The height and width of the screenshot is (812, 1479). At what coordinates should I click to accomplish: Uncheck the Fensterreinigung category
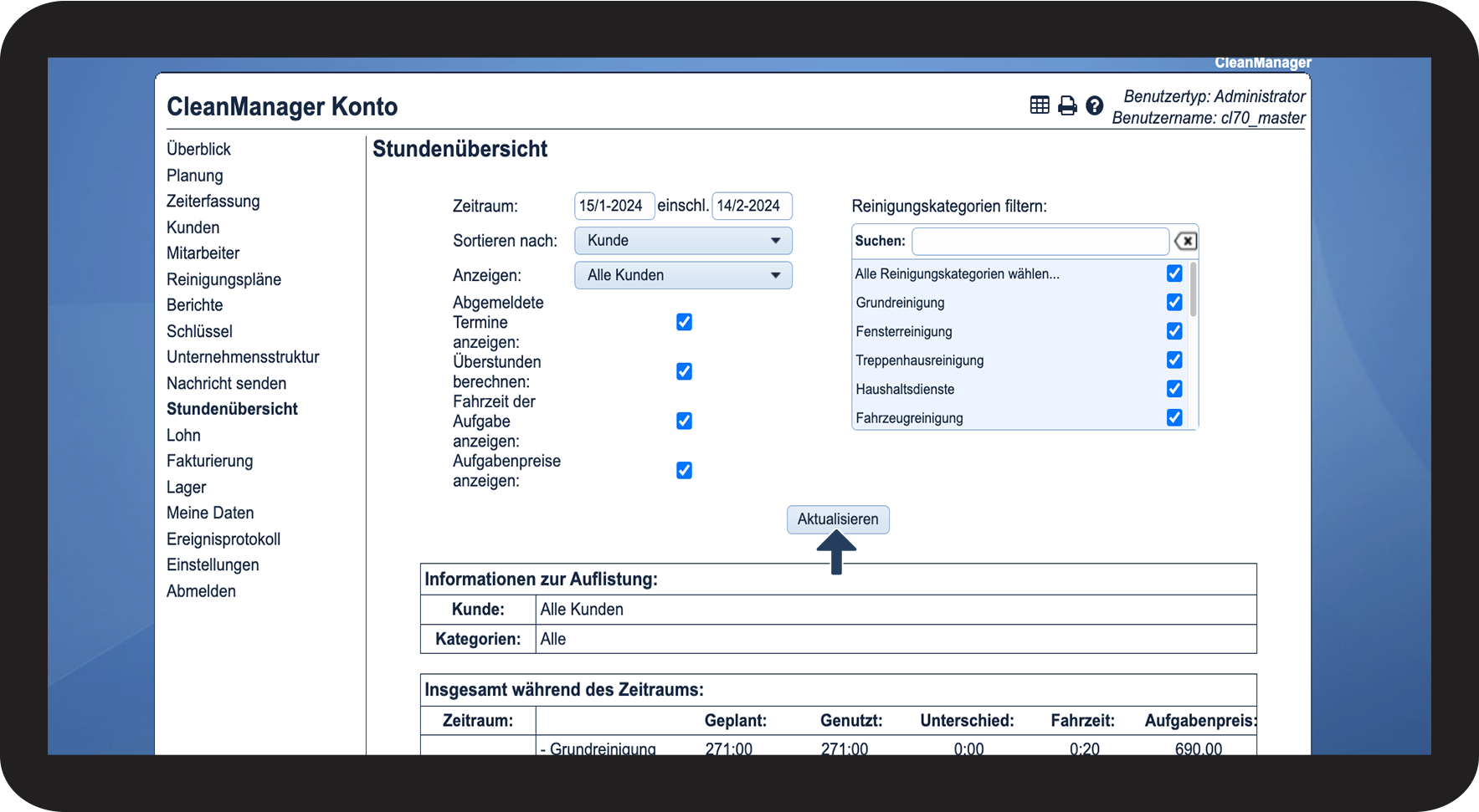tap(1174, 331)
